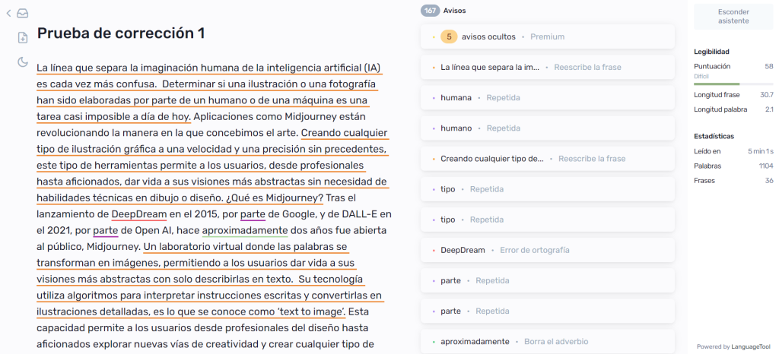The height and width of the screenshot is (354, 779).
Task: Expand the 'humano' repeated word warning
Action: (x=546, y=128)
